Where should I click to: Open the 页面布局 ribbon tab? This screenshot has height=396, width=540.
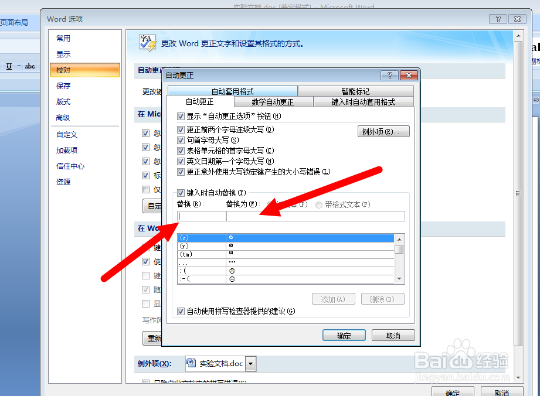(14, 23)
